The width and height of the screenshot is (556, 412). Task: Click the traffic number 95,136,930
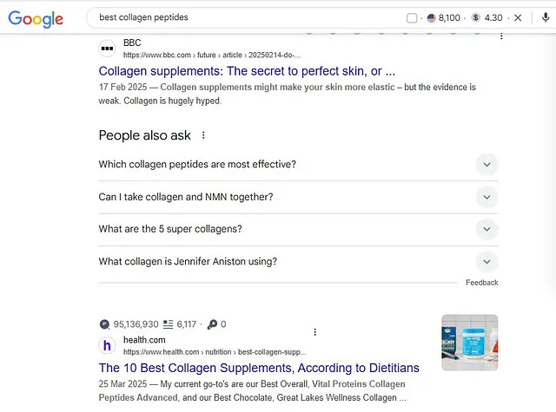(x=136, y=324)
